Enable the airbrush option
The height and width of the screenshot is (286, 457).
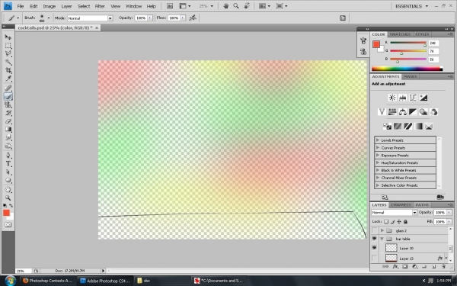click(x=193, y=18)
